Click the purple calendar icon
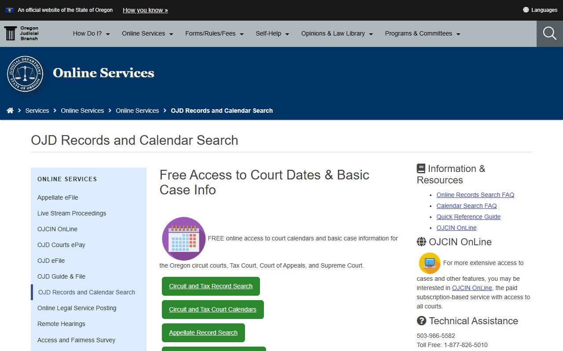 coord(184,239)
